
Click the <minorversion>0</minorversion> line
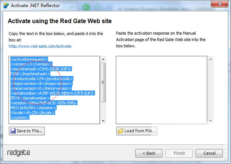[41, 89]
